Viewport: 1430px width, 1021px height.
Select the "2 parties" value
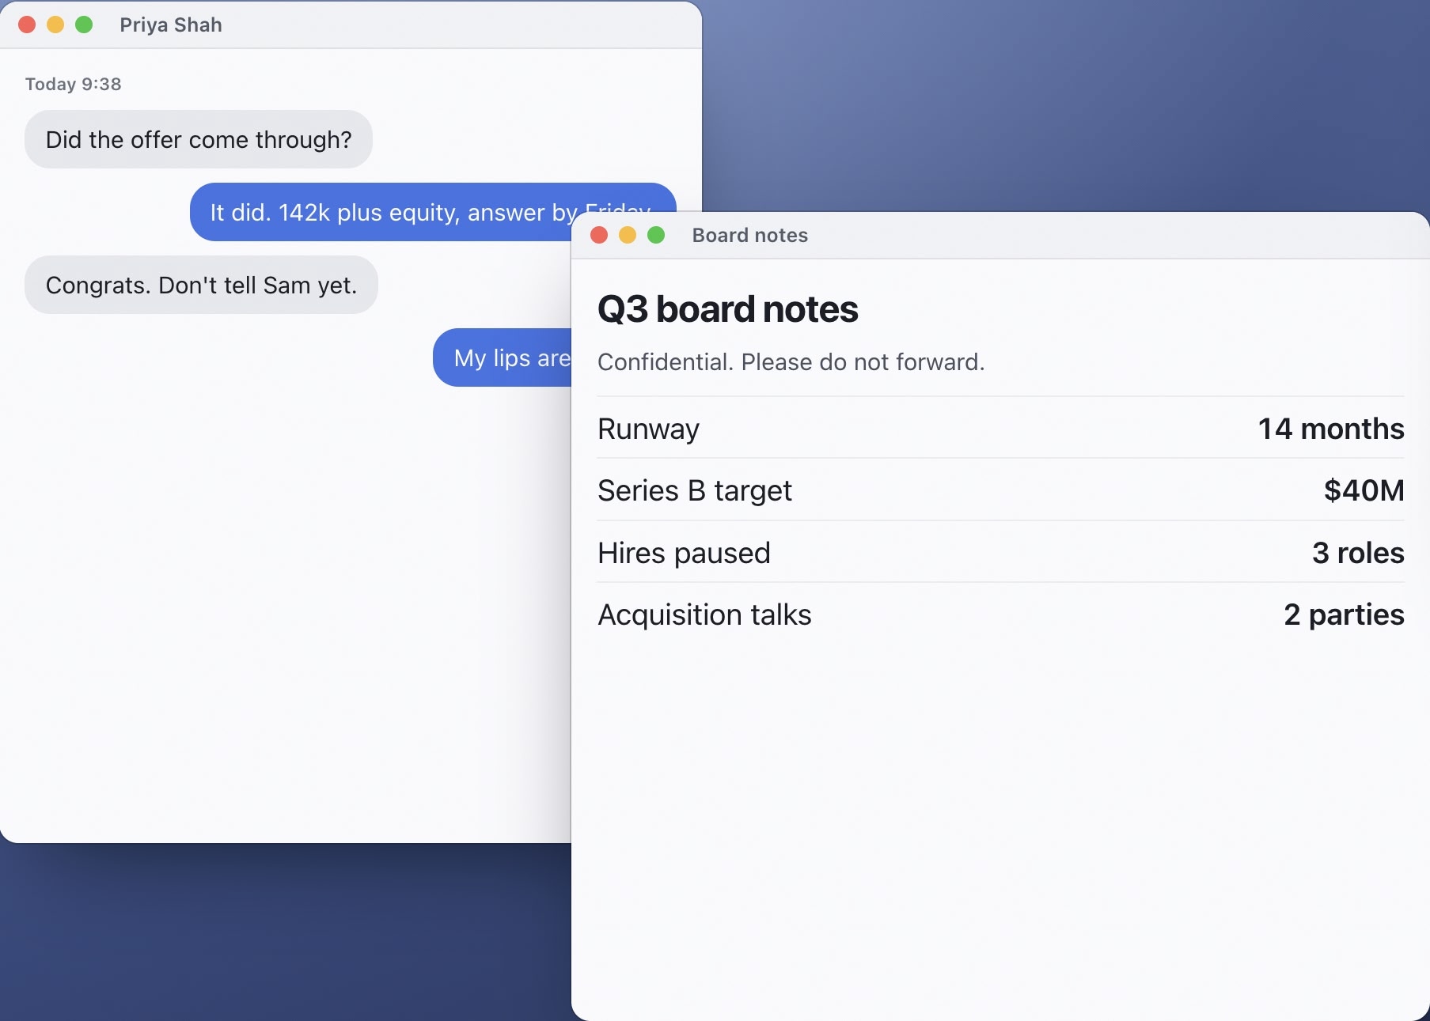1344,614
